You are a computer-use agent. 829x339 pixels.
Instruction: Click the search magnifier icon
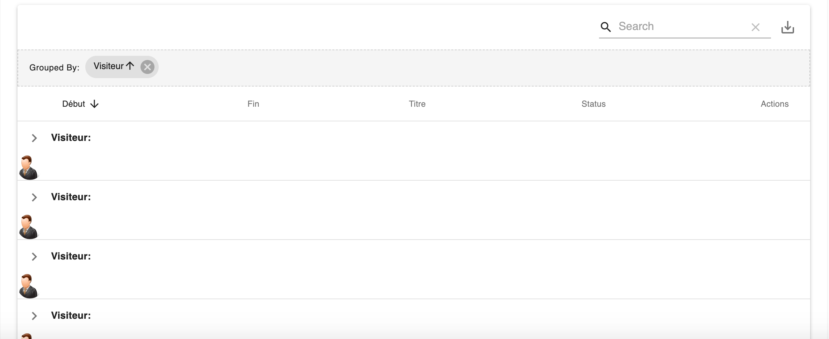[606, 27]
